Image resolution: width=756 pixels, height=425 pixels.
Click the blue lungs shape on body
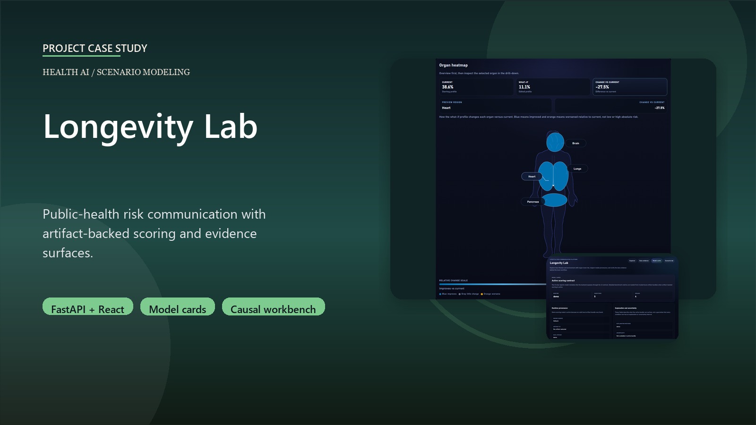[x=553, y=176]
